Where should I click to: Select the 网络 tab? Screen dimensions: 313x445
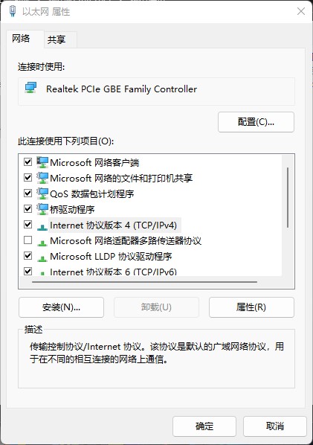[22, 38]
